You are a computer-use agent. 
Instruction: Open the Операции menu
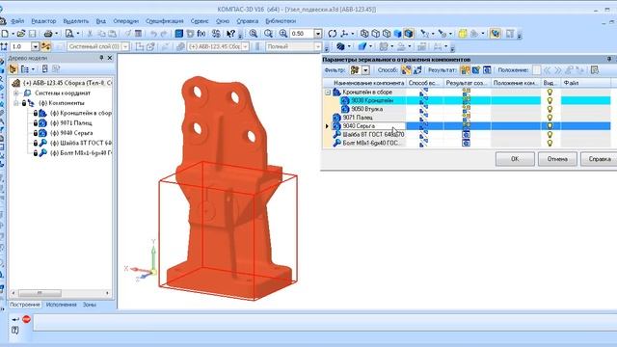[x=125, y=21]
